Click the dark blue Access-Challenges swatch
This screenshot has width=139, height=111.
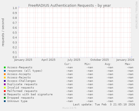tap(5, 81)
